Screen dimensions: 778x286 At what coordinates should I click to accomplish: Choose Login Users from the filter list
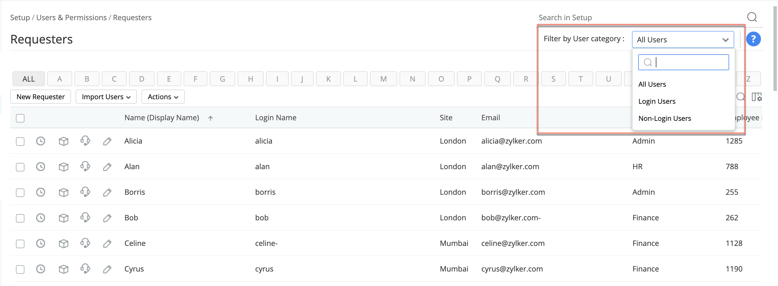(x=657, y=101)
